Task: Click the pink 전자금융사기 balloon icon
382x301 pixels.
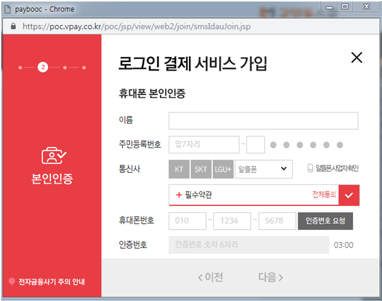Action: pos(12,281)
